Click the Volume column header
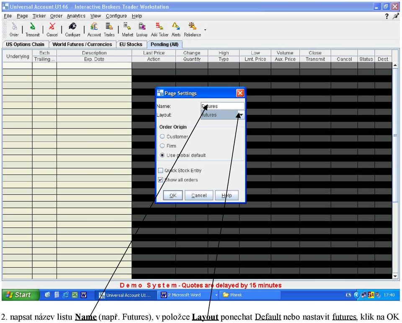402x323 pixels. tap(285, 53)
